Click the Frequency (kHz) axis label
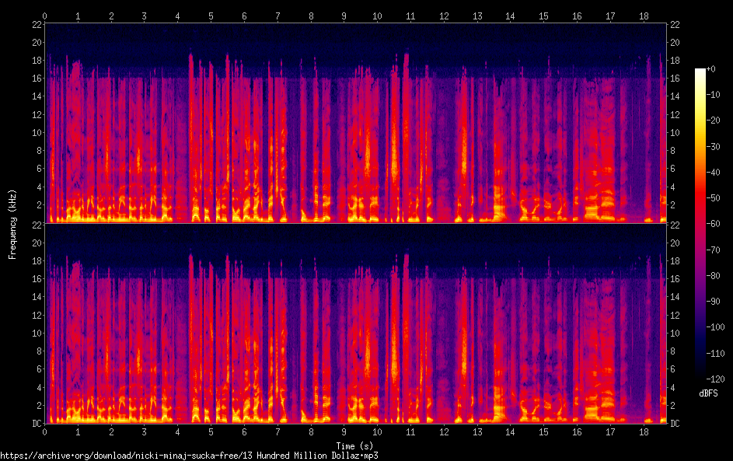 coord(12,223)
